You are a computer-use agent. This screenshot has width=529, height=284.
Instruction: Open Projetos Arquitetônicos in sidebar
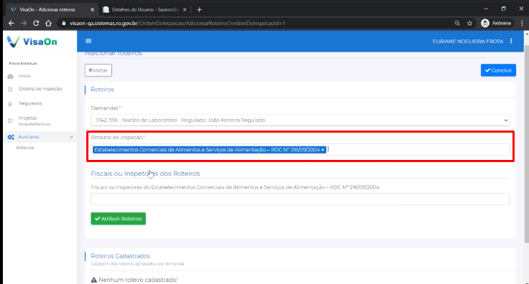click(34, 120)
